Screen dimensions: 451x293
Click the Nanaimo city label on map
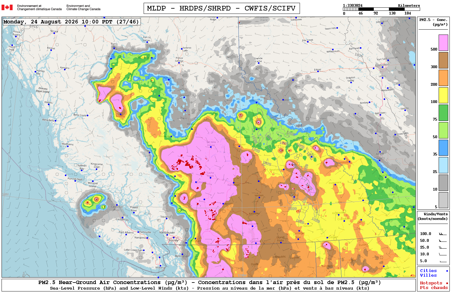(x=140, y=237)
